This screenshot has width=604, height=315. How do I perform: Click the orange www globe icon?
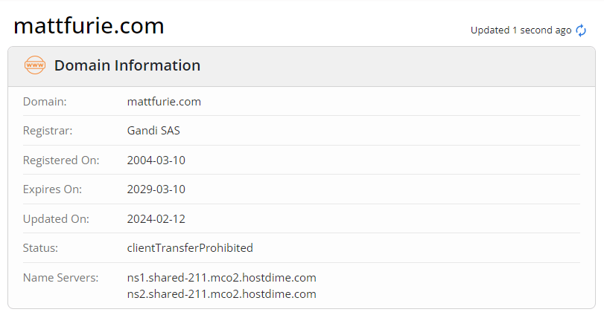point(35,65)
